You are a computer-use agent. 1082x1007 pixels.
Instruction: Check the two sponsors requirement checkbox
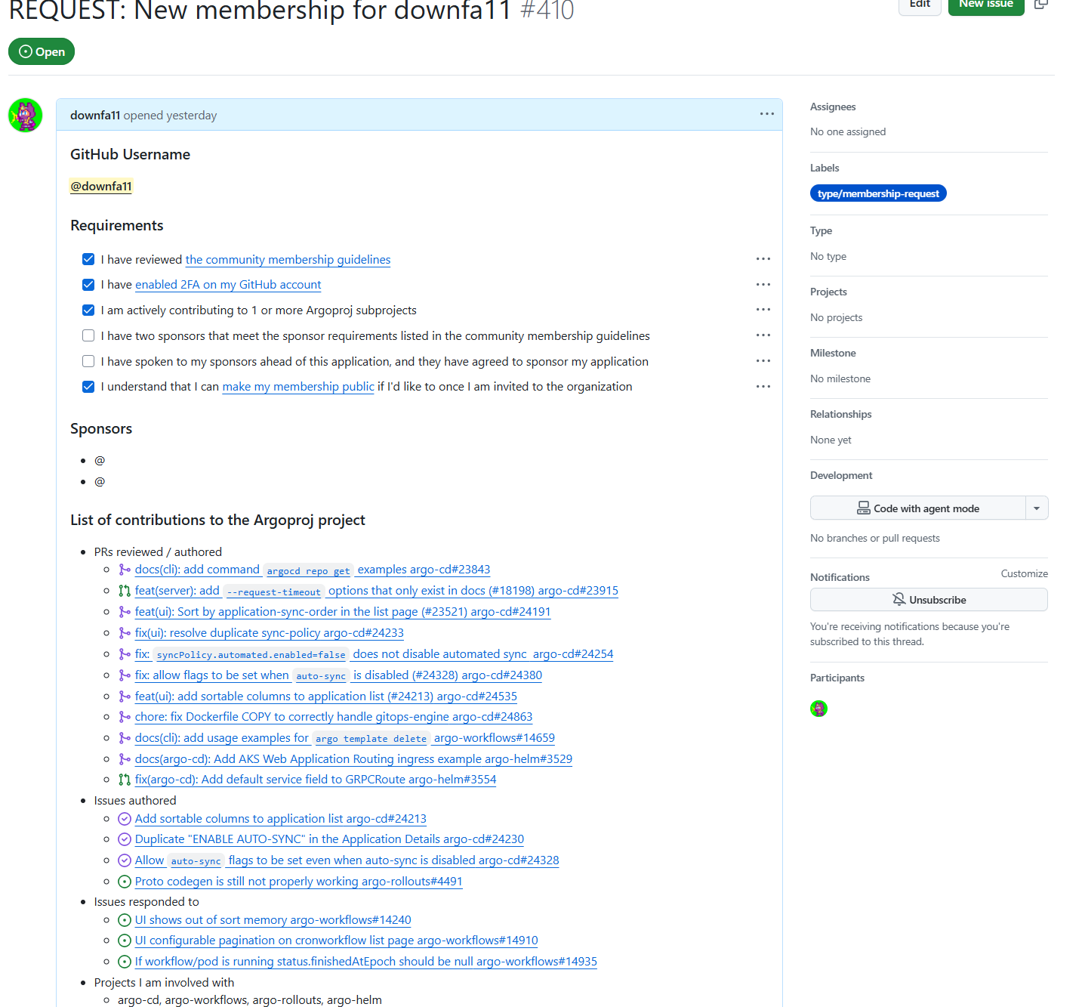[88, 335]
